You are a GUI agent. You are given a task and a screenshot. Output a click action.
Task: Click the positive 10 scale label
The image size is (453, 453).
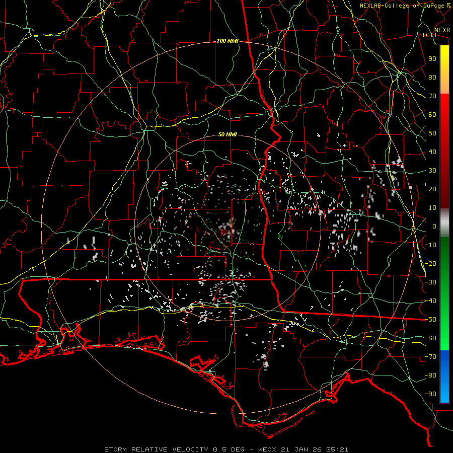432,208
